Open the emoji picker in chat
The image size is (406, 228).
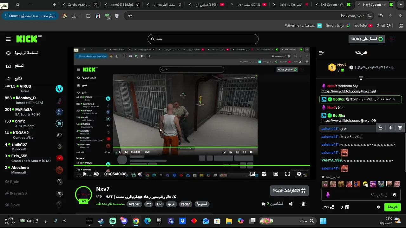395,195
